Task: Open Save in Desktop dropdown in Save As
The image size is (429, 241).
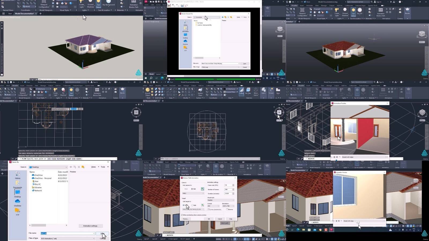Action: 48,167
